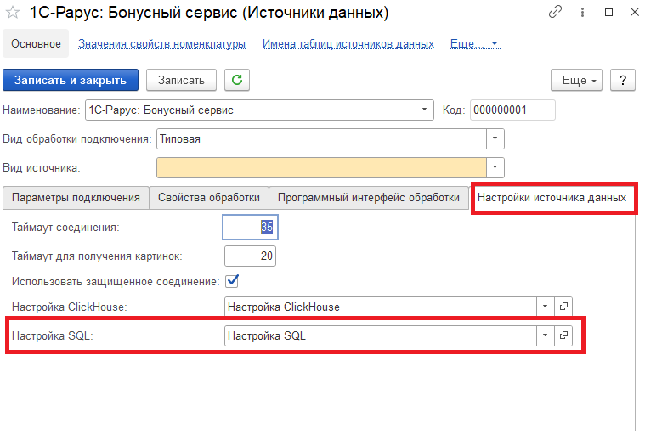
Task: Click the empty 'Вид источника' field
Action: point(321,167)
